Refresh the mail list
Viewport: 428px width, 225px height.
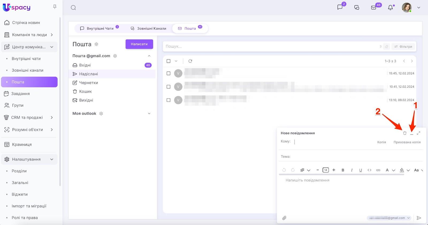pyautogui.click(x=190, y=61)
